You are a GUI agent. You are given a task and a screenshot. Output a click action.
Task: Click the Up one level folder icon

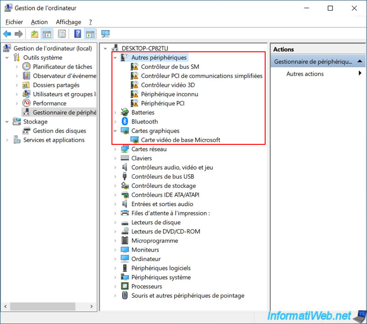34,34
